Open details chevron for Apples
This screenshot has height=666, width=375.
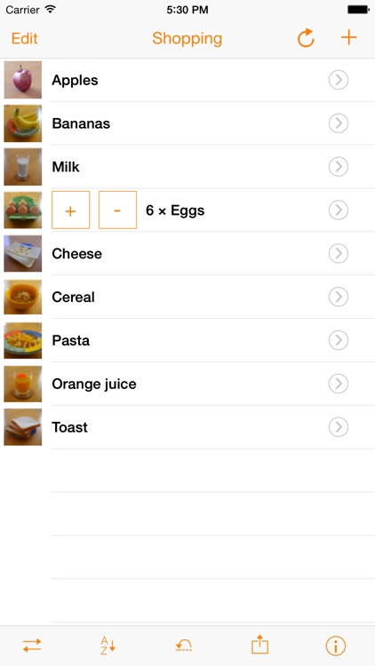pyautogui.click(x=339, y=80)
